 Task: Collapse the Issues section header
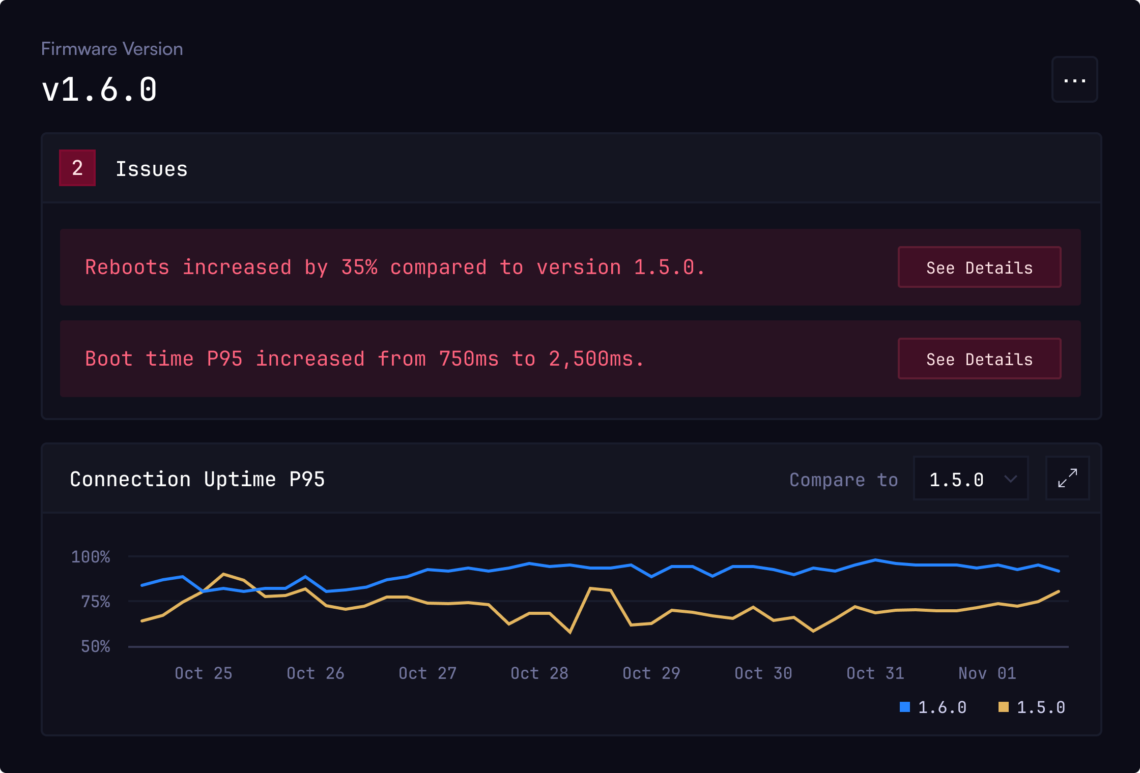[152, 168]
